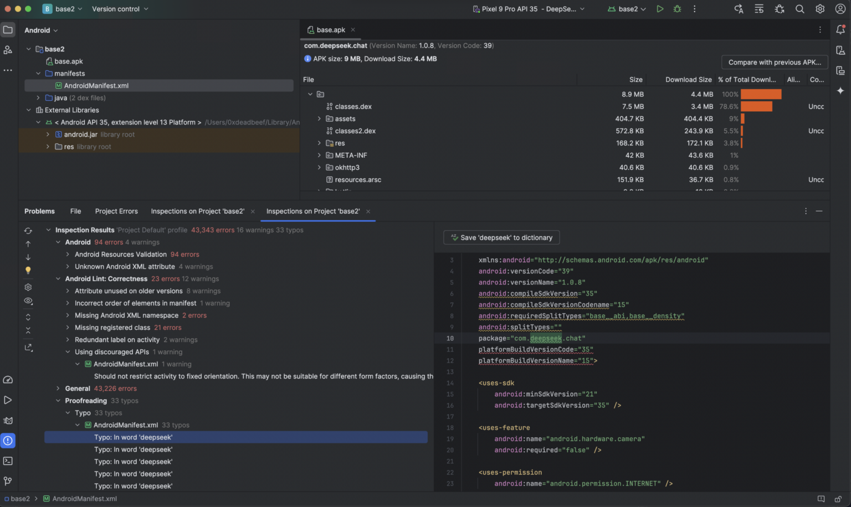This screenshot has height=507, width=851.
Task: Show quick fixes via the lightbulb icon
Action: [28, 270]
